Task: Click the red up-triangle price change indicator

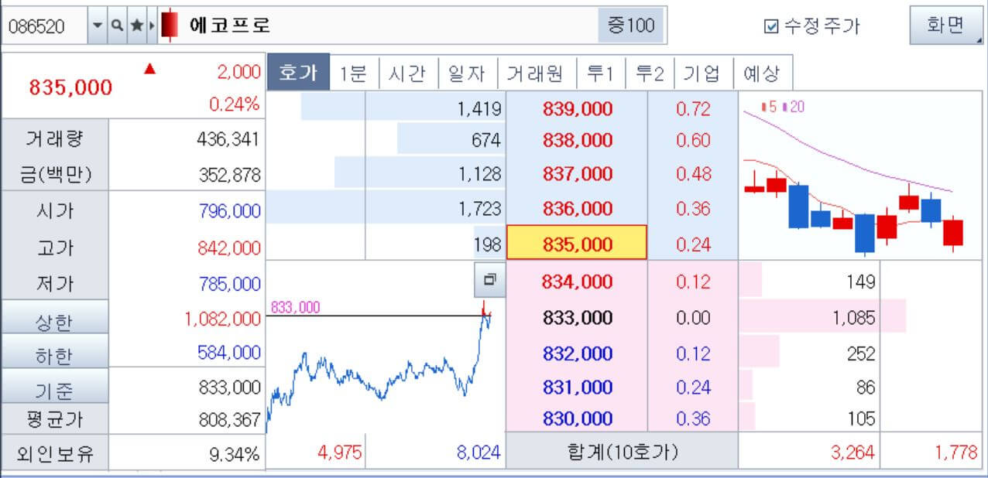Action: click(149, 69)
